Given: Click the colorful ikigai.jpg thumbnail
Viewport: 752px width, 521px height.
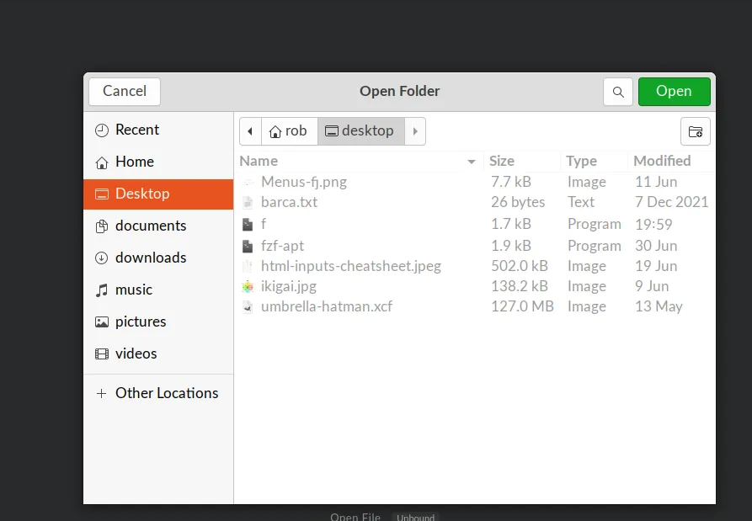Looking at the screenshot, I should [248, 286].
